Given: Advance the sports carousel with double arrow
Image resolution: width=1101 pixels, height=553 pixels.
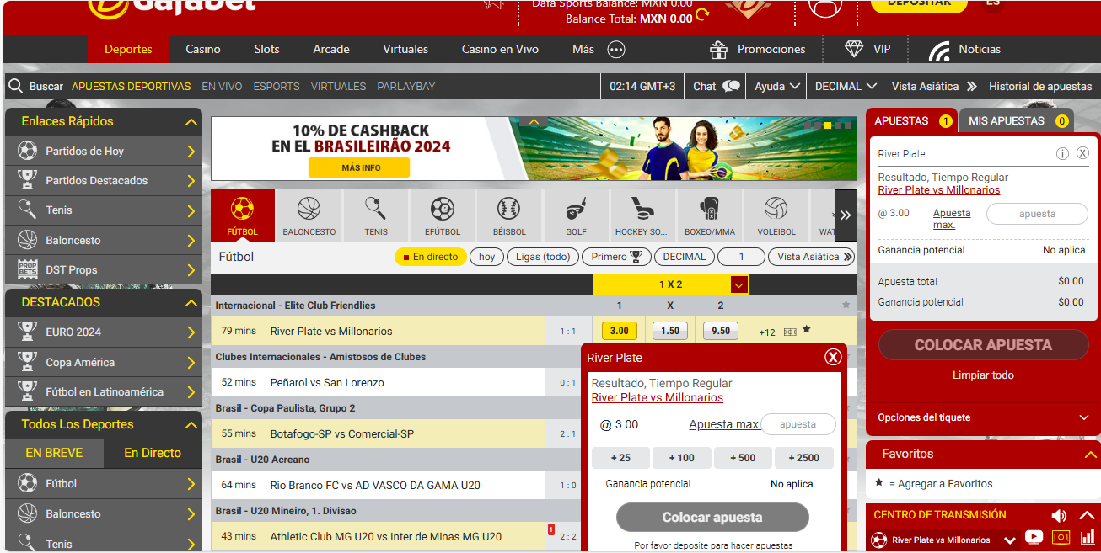Looking at the screenshot, I should 846,215.
